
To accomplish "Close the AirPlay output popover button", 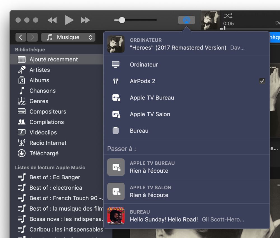I will (x=186, y=20).
